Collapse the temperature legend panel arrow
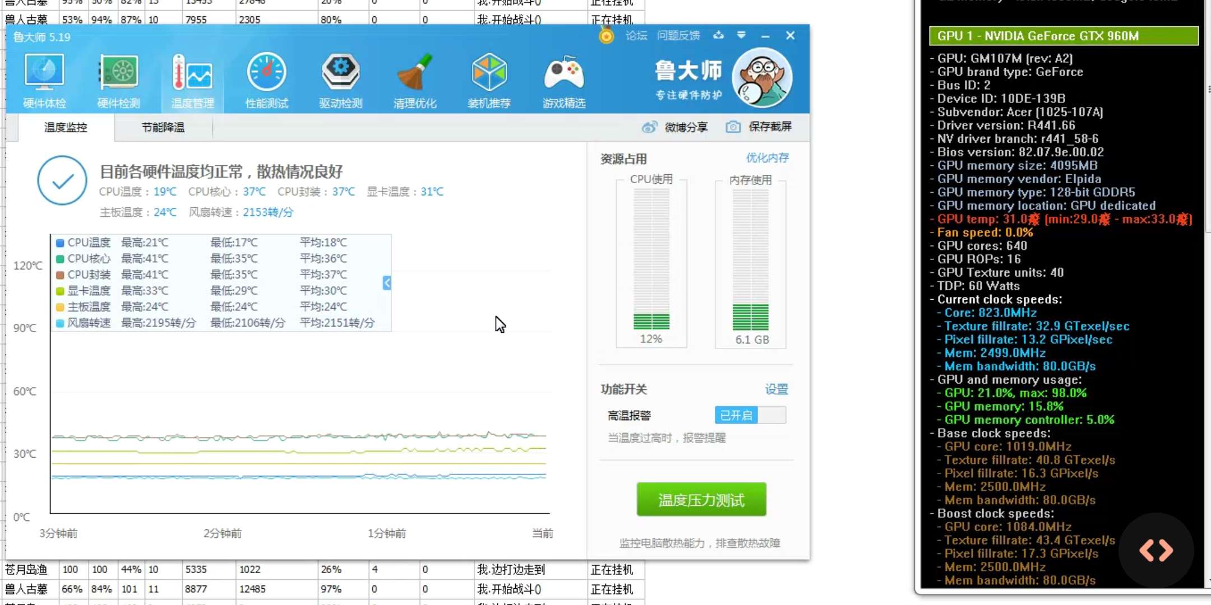 point(387,283)
